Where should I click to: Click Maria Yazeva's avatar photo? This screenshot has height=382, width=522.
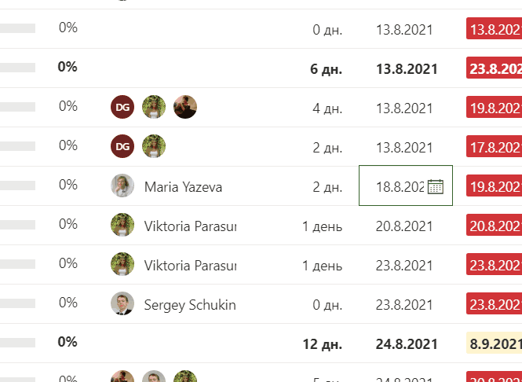click(x=122, y=185)
